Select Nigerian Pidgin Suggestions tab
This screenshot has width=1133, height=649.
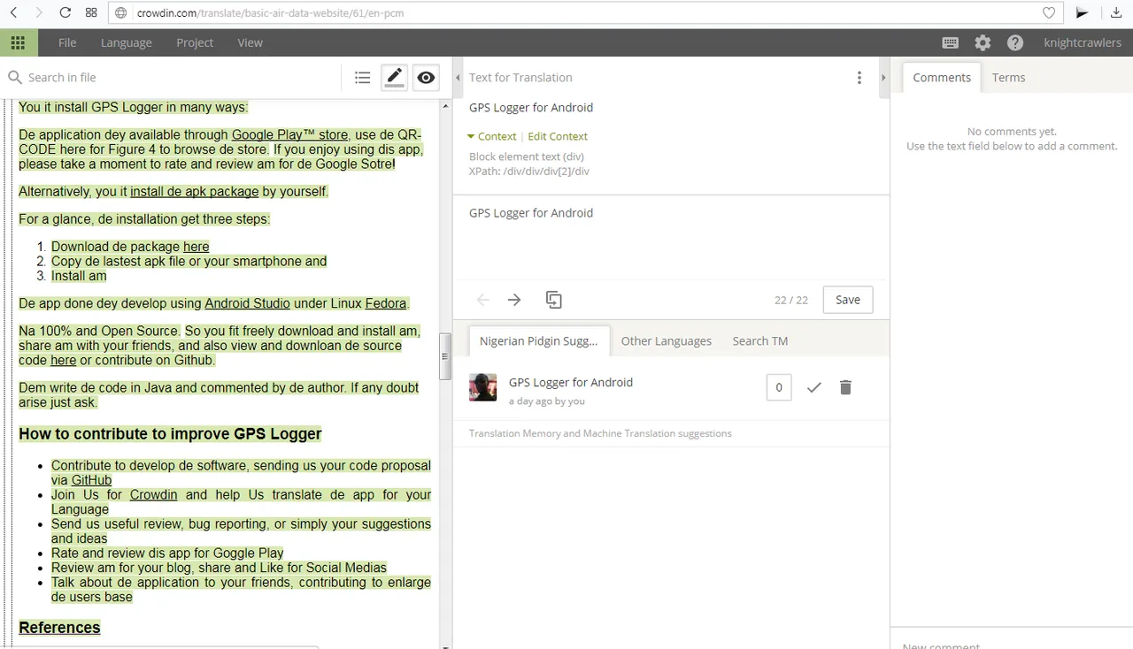pyautogui.click(x=539, y=340)
